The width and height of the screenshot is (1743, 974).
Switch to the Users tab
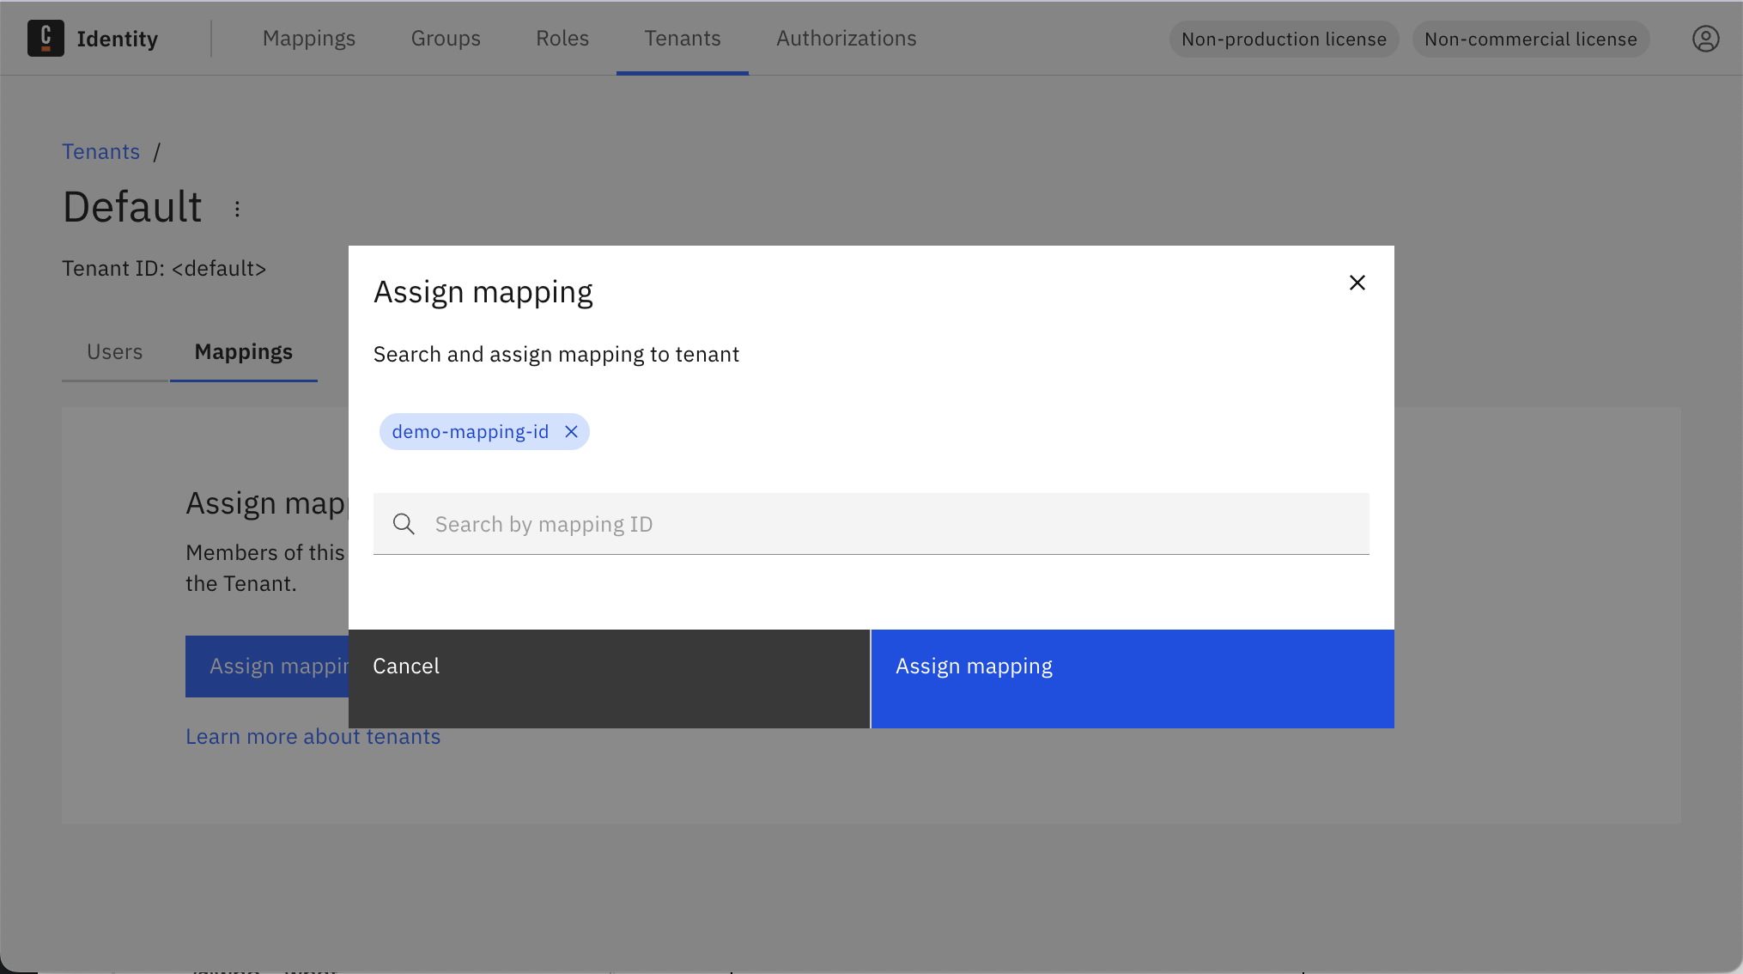tap(114, 351)
